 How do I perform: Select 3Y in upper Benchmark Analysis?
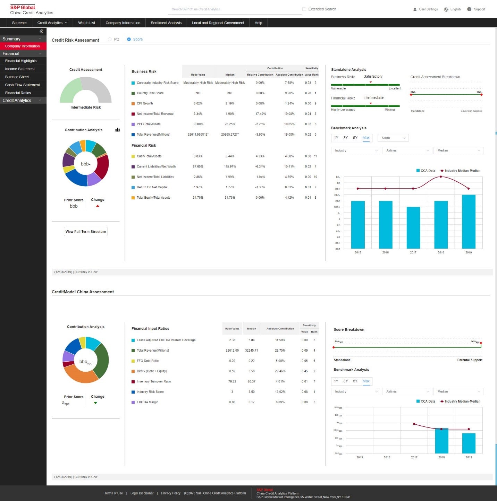click(346, 138)
